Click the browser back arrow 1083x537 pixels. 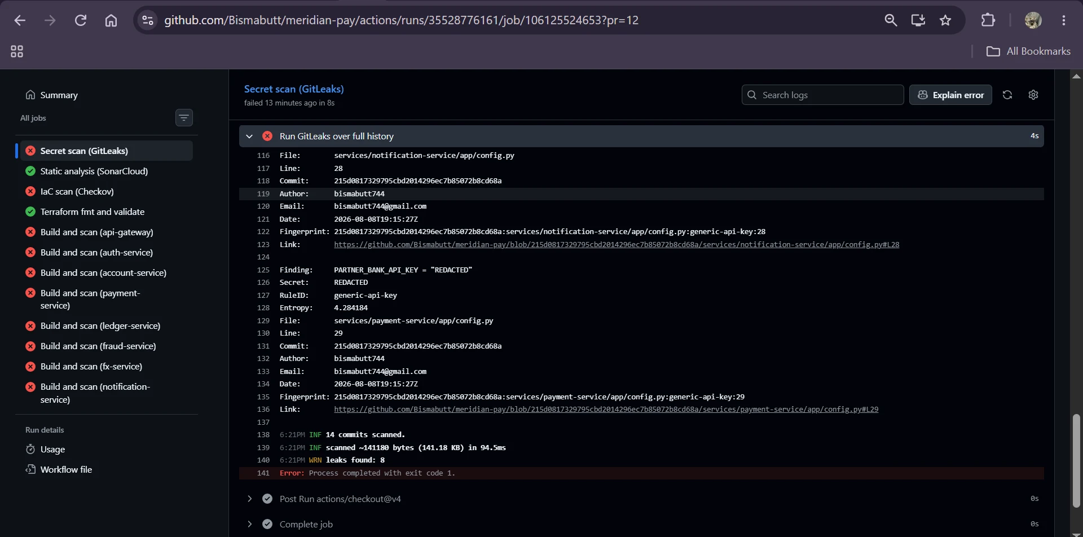coord(20,20)
